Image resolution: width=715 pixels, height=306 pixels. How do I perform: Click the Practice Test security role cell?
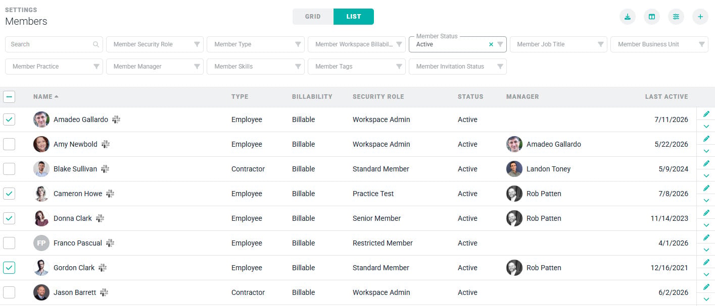(x=373, y=194)
